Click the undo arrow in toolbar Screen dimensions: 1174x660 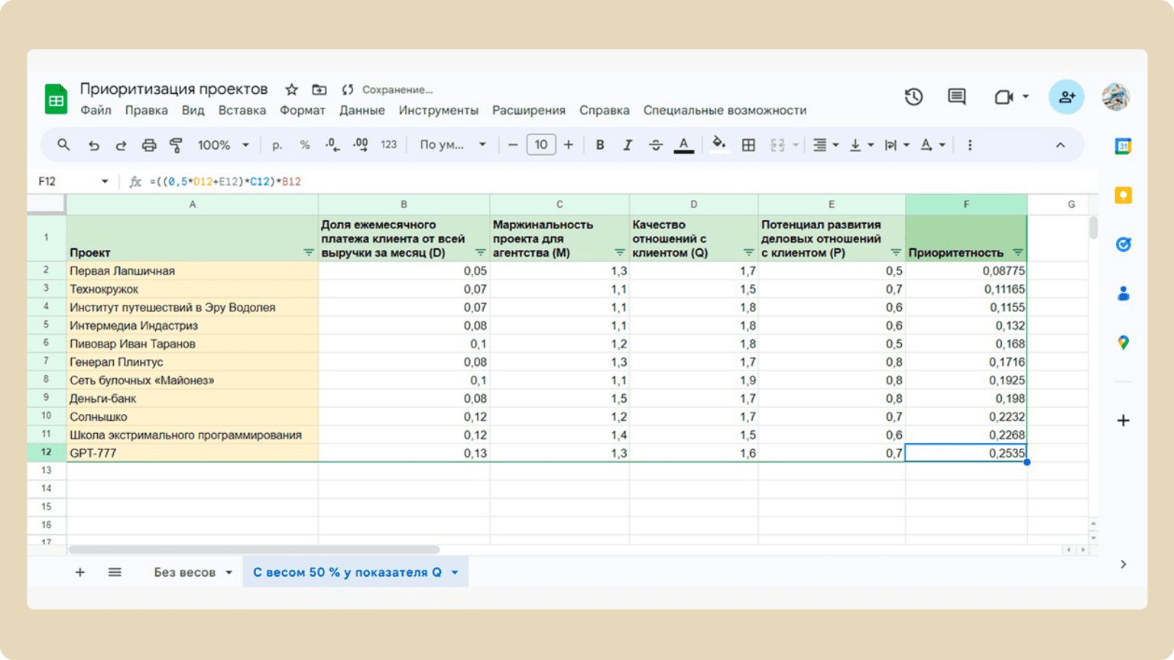[x=93, y=145]
